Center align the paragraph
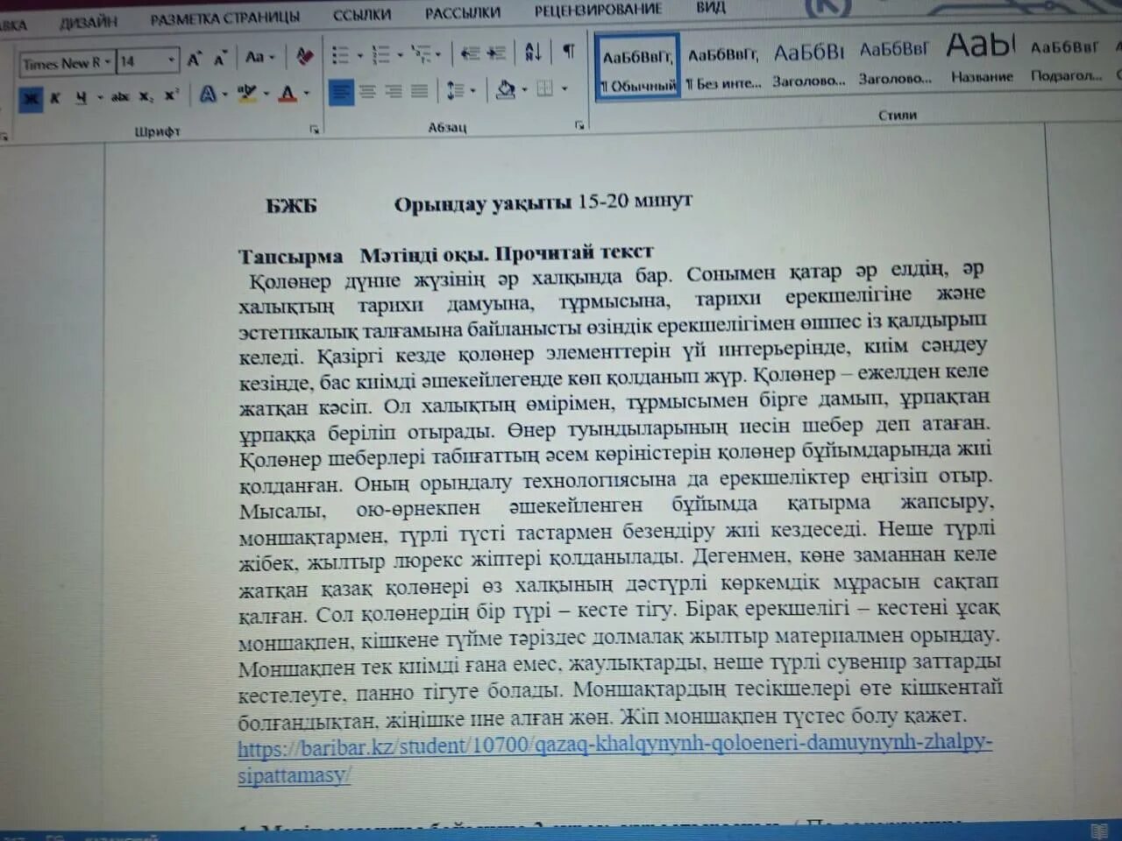 (x=367, y=91)
